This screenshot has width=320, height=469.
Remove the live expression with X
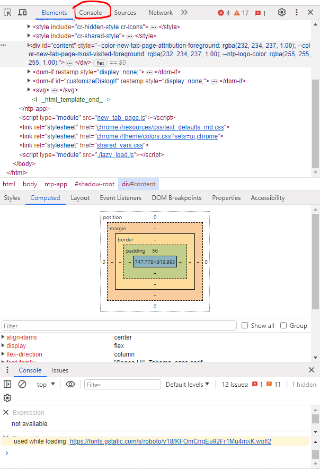point(6,412)
